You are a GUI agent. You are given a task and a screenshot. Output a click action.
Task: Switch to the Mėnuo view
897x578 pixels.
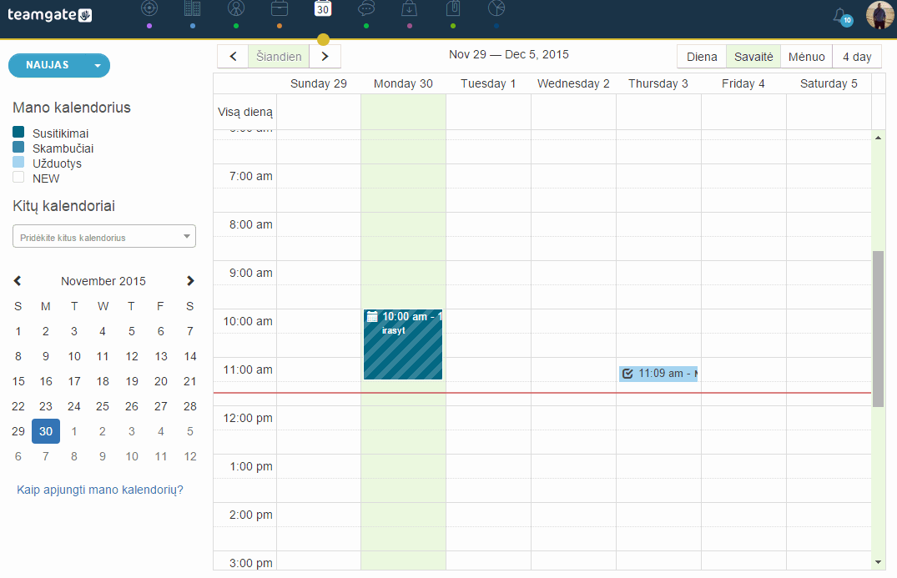[807, 57]
